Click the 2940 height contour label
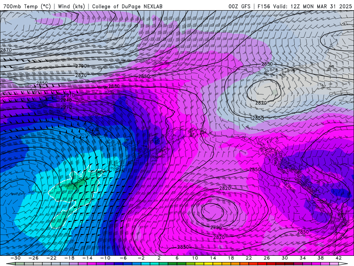This screenshot has width=354, height=266. coord(66,100)
